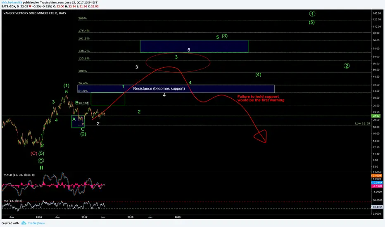The image size is (385, 227).
Task: Select the green (4) wave label
Action: pyautogui.click(x=258, y=75)
